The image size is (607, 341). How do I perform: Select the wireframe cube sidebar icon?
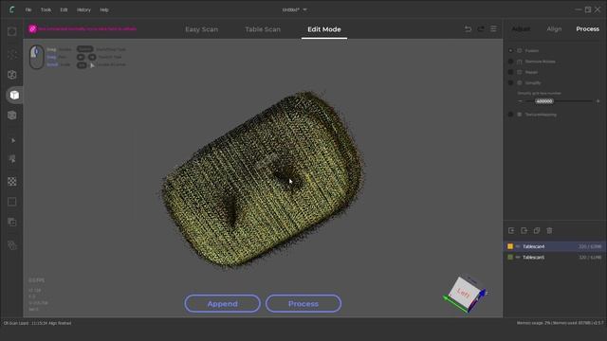point(12,75)
